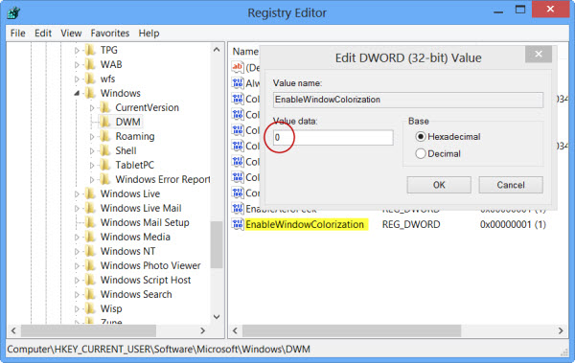Viewport: 575px width, 363px height.
Task: Open the Favorites menu
Action: coord(110,33)
